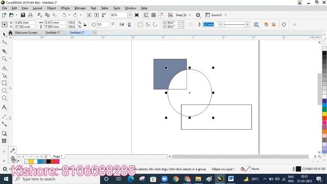Open the File menu
The image size is (327, 184).
click(5, 8)
